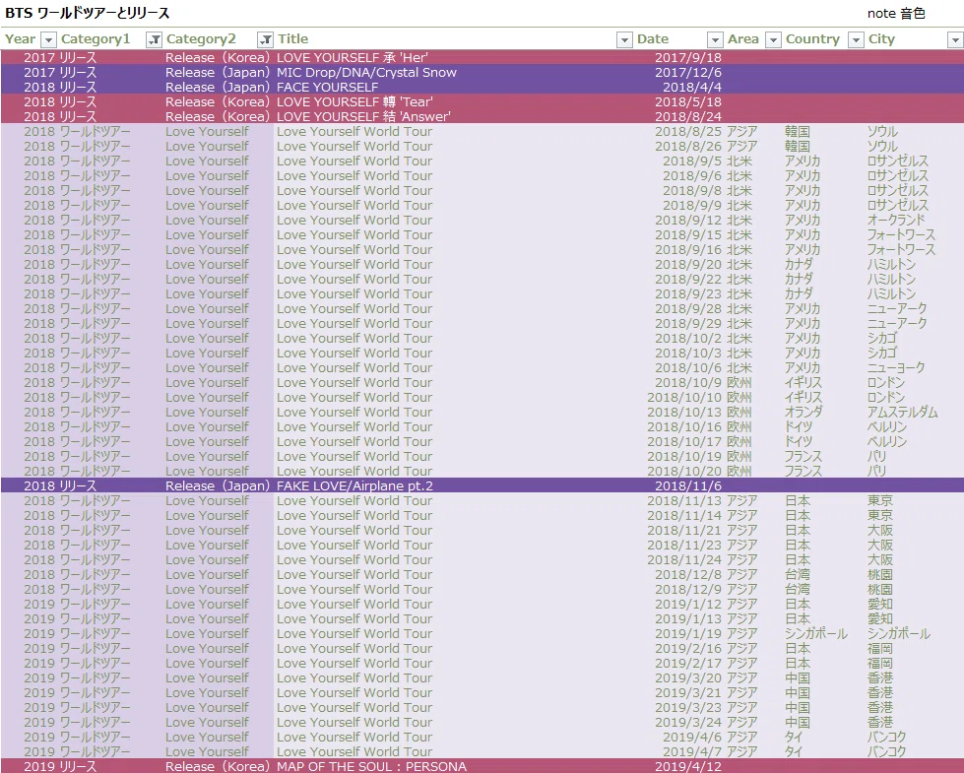
Task: Select cell MIC Drop/DNA/Crystal Snow
Action: pos(366,73)
